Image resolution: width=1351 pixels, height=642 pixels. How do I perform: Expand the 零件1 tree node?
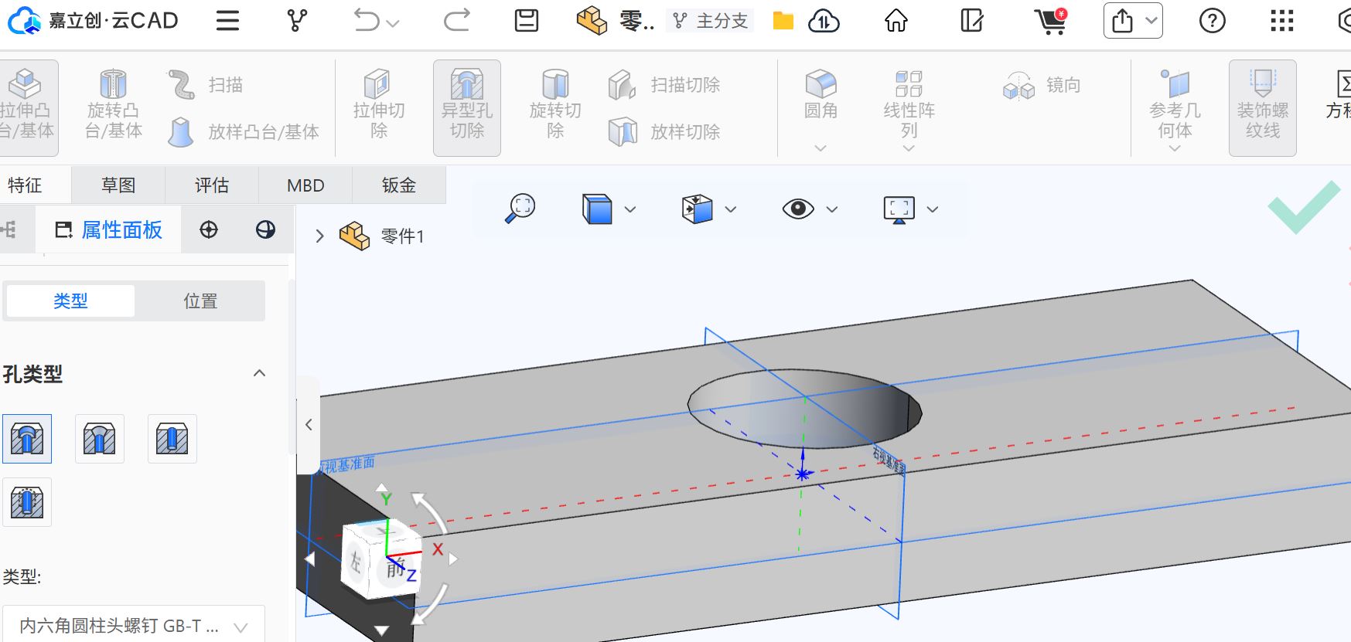click(x=319, y=236)
